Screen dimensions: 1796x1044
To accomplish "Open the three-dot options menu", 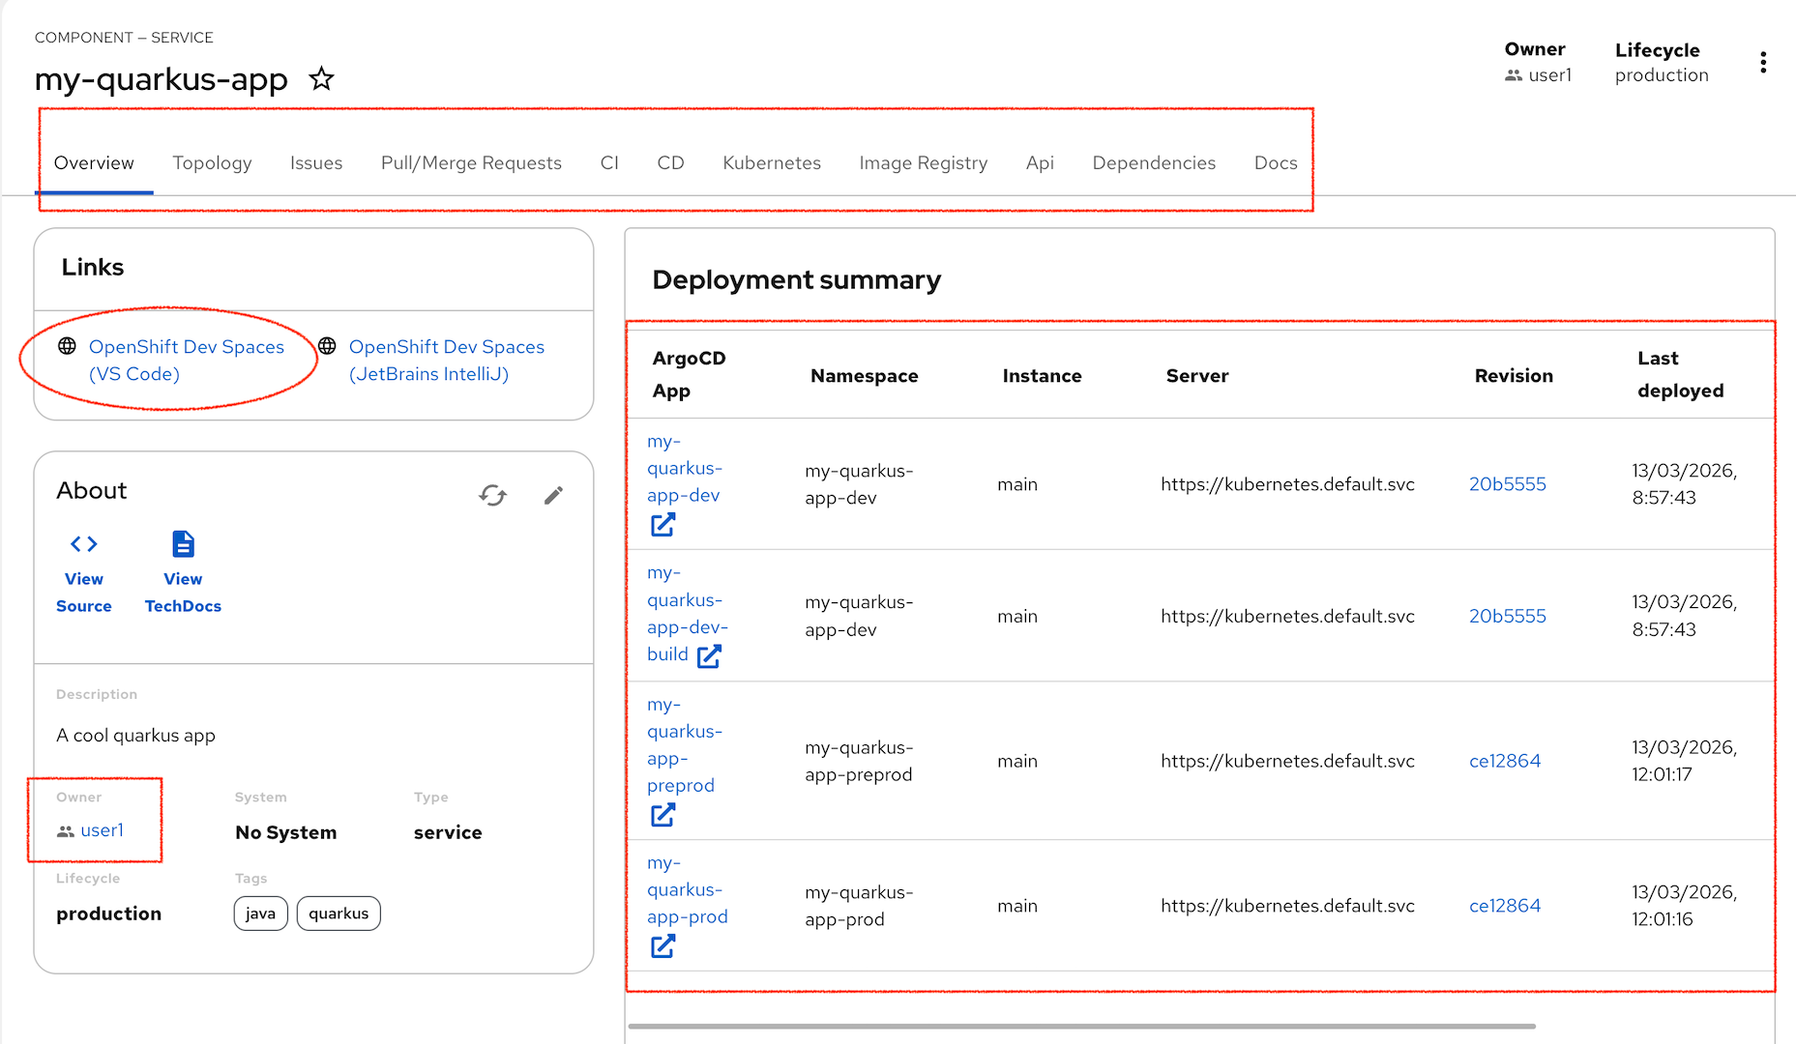I will (1763, 63).
